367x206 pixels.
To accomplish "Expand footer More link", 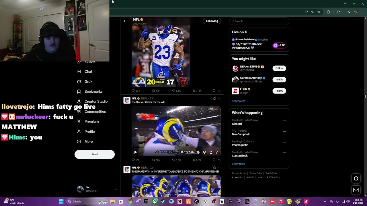I will pyautogui.click(x=260, y=177).
